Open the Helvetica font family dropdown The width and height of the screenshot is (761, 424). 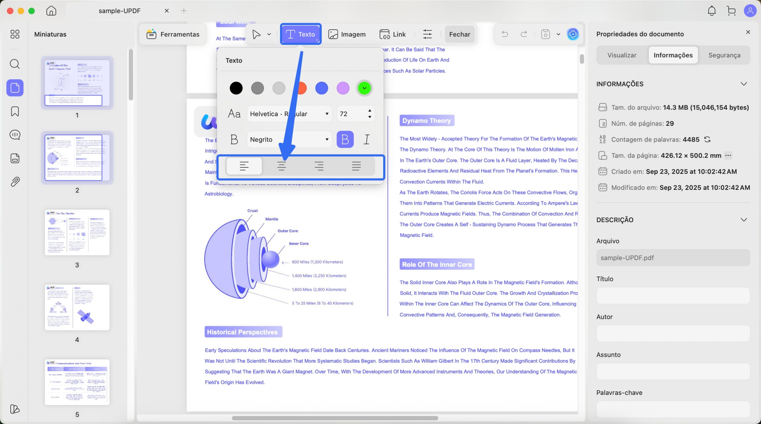click(289, 114)
